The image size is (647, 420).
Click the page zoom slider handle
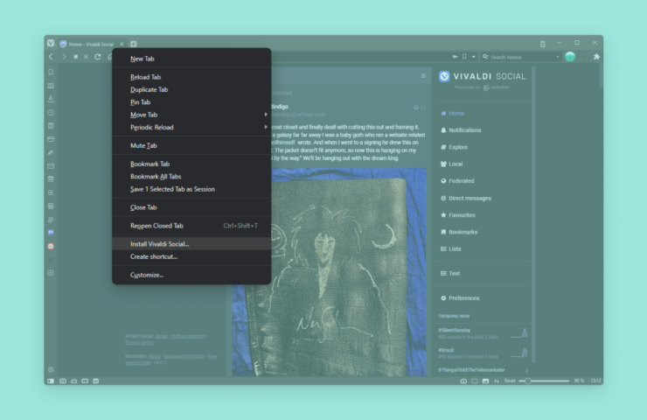click(x=528, y=381)
